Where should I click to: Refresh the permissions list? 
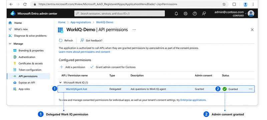coord(66,40)
